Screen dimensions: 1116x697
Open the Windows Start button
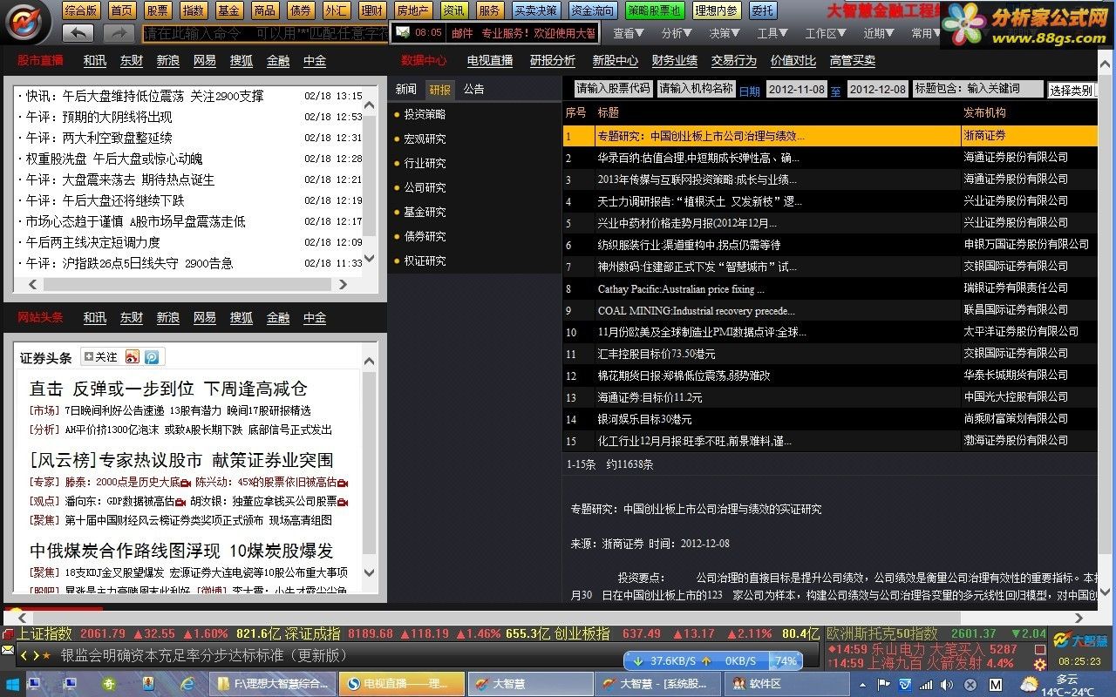(12, 684)
